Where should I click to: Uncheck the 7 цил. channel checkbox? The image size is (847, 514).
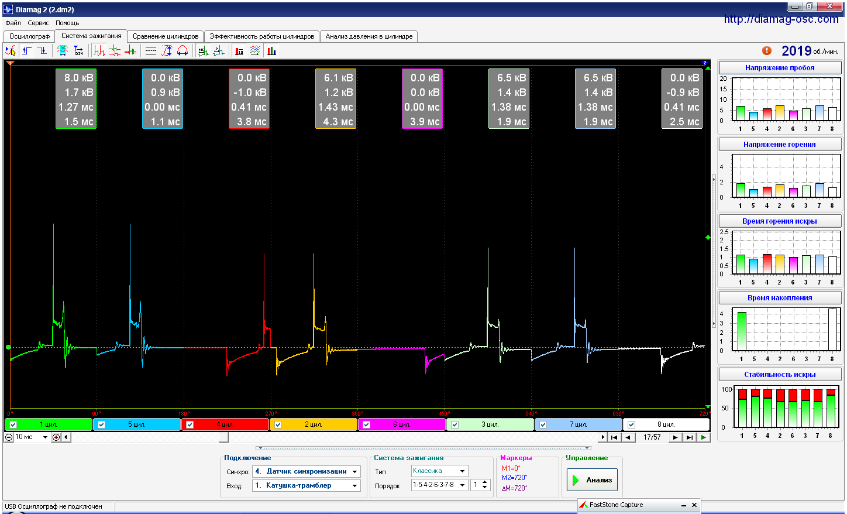pyautogui.click(x=543, y=424)
